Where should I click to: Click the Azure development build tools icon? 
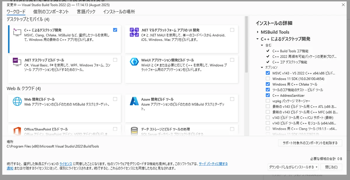(134, 101)
